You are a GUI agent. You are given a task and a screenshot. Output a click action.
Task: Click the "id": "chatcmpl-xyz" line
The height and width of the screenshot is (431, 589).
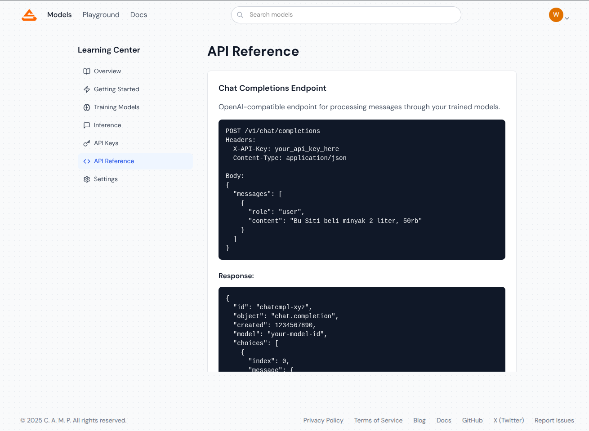click(x=272, y=307)
